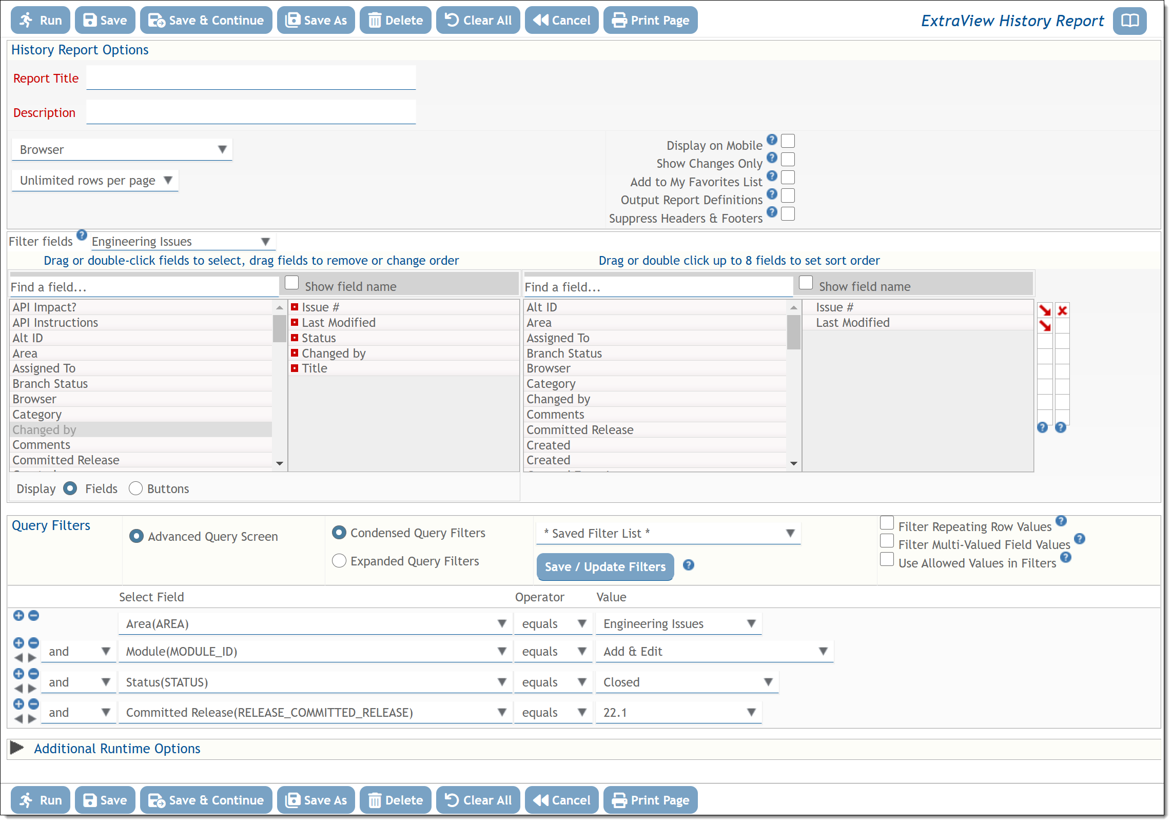1172x823 pixels.
Task: Select Branch Status in sort field list
Action: (x=564, y=354)
